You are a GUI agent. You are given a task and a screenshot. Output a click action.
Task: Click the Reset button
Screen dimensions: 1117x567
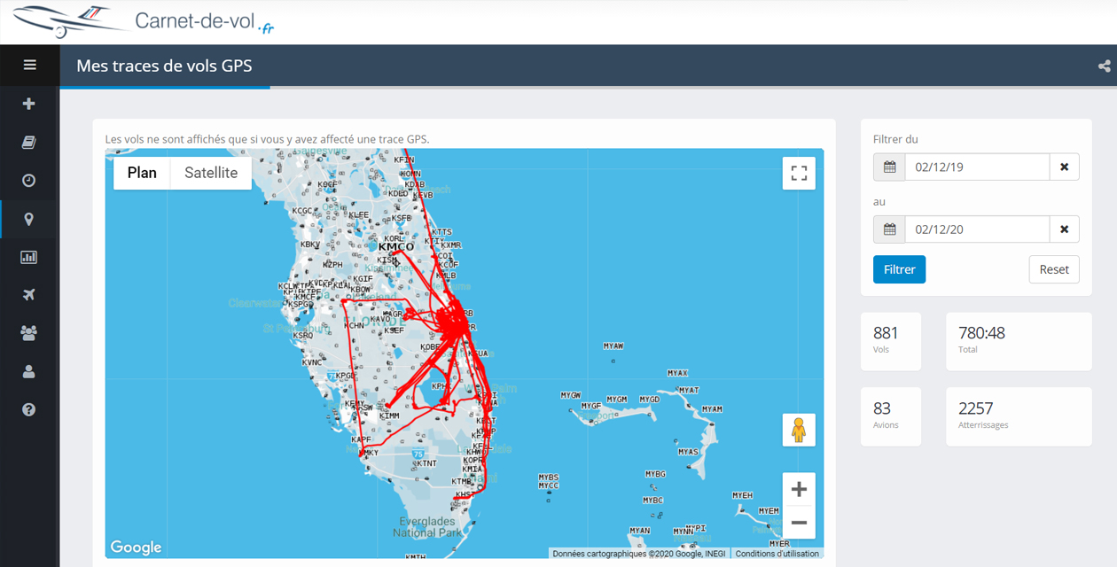coord(1054,269)
